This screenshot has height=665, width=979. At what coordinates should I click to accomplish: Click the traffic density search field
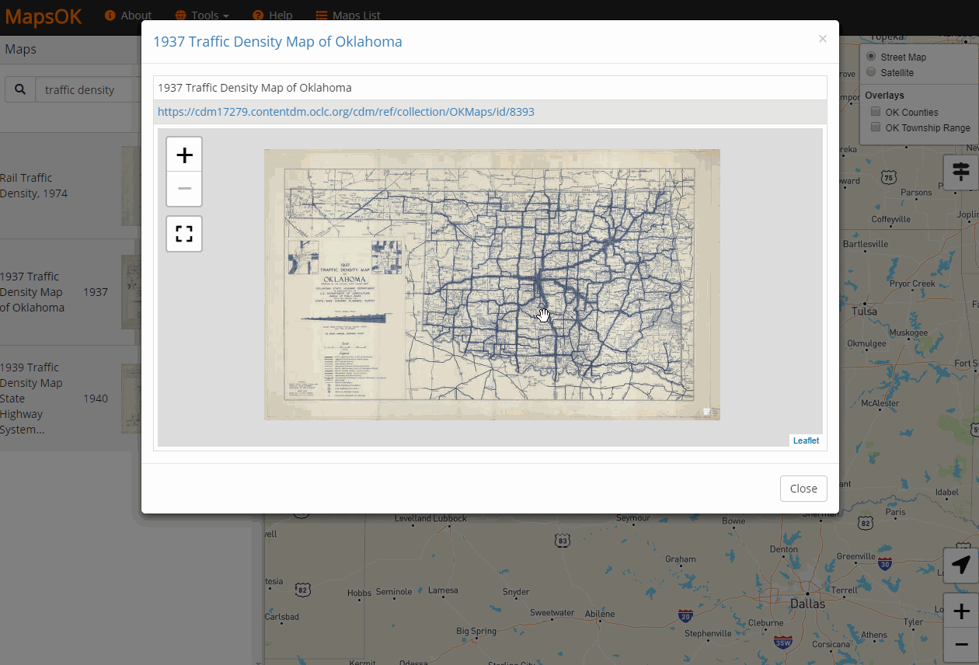pyautogui.click(x=85, y=90)
